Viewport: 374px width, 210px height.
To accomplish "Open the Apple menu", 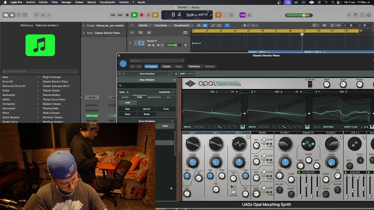I will coord(5,2).
